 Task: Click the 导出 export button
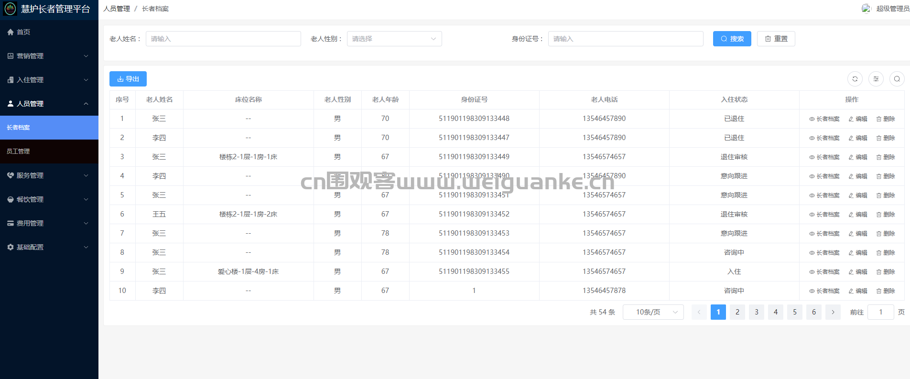(128, 79)
